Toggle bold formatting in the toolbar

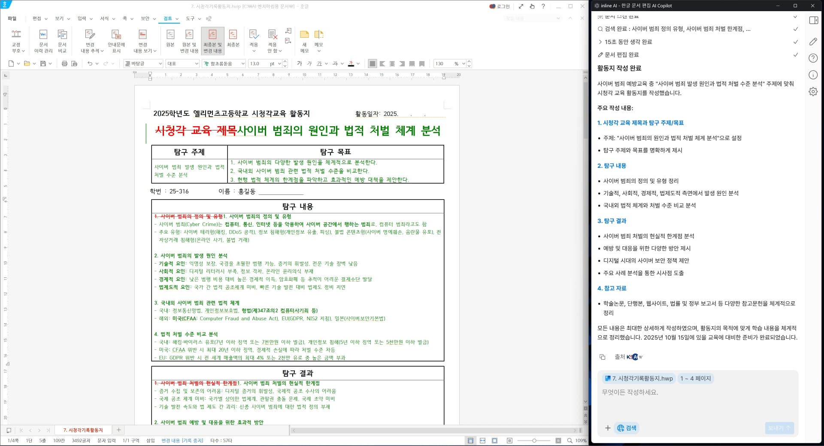[x=299, y=64]
